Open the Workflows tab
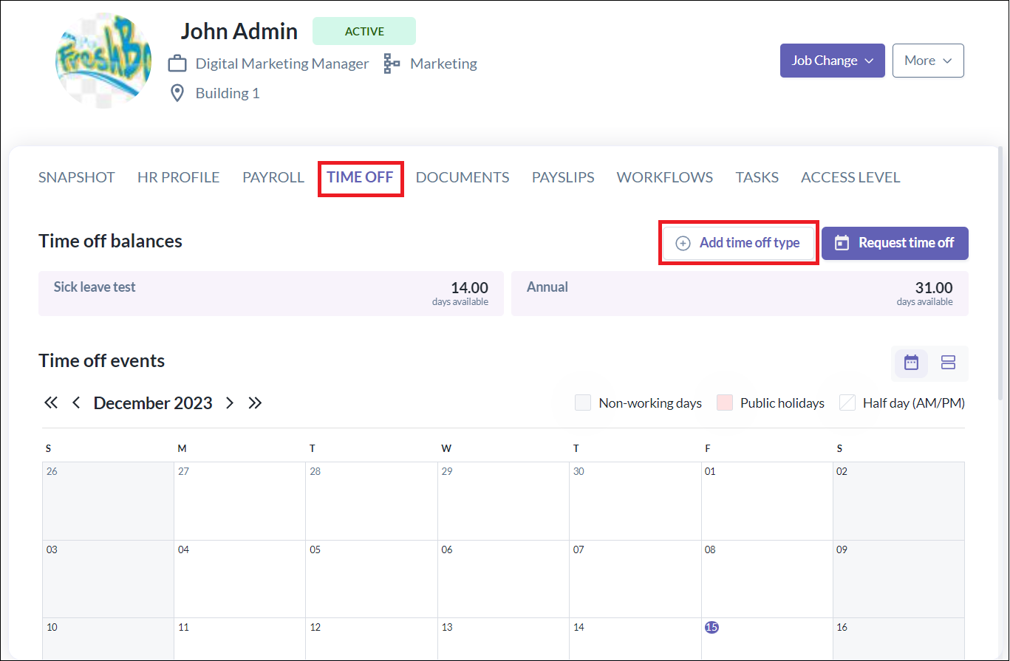Image resolution: width=1010 pixels, height=661 pixels. 665,177
